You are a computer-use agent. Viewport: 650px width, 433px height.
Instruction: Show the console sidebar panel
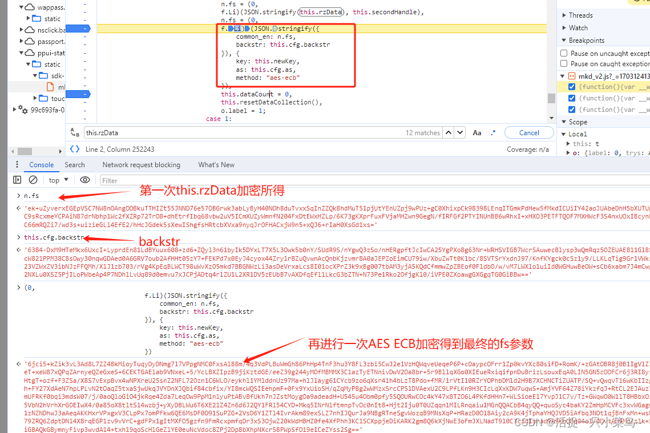[17, 180]
